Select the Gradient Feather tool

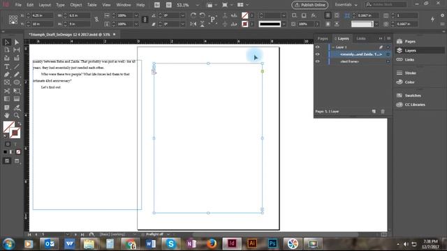coord(17,99)
